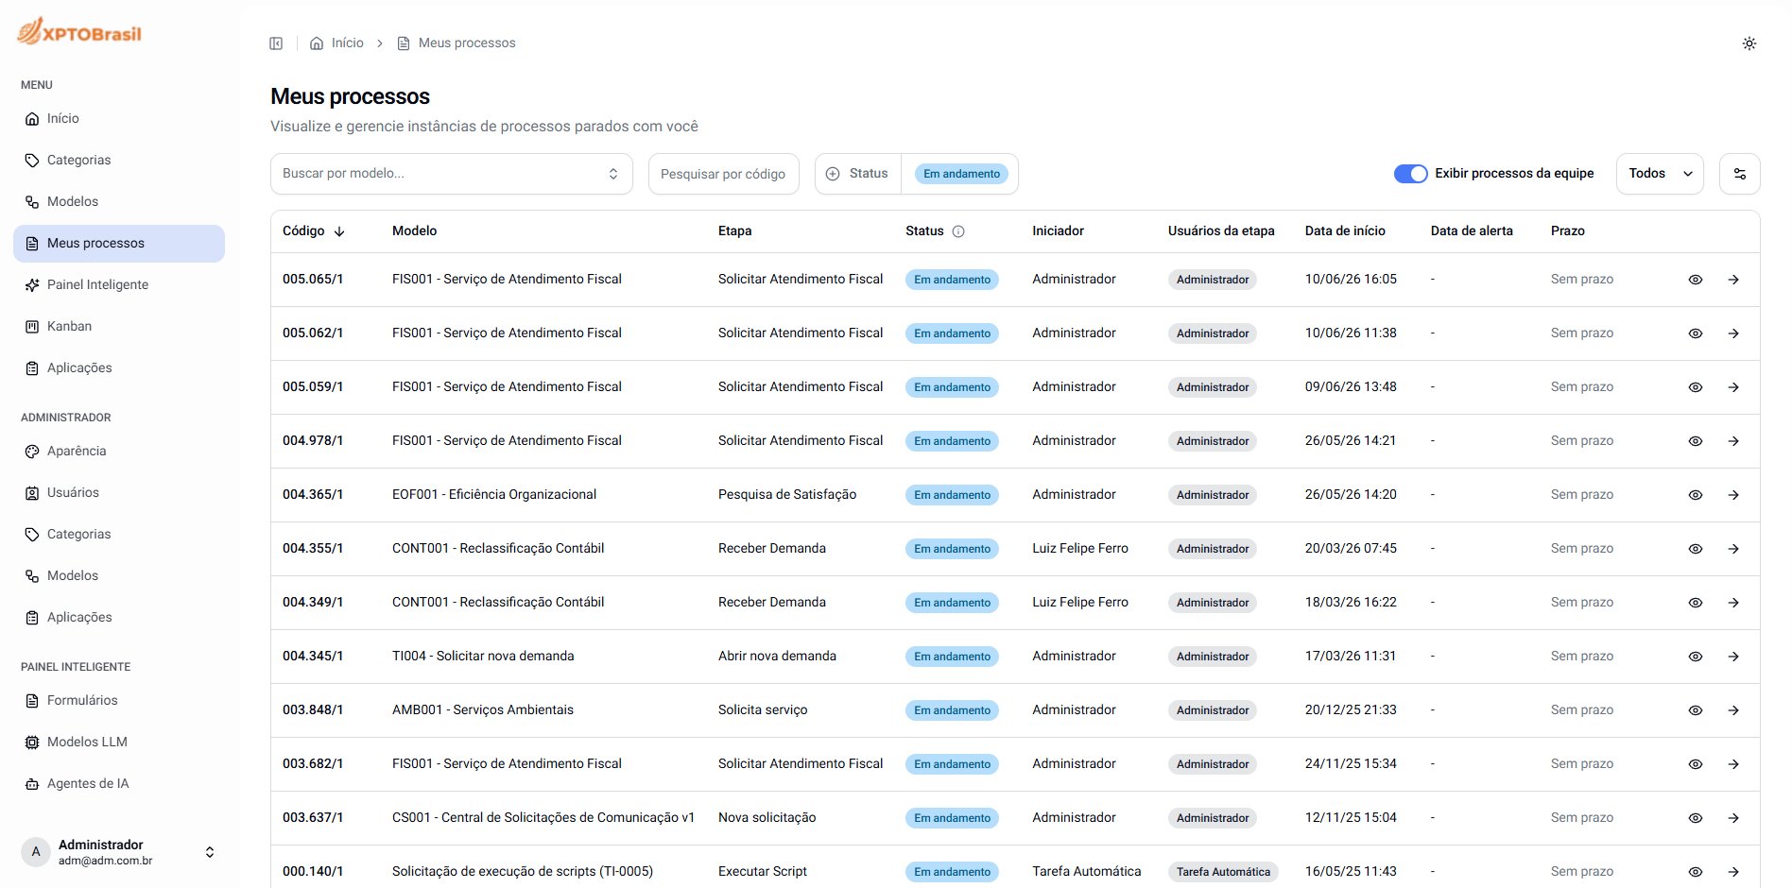Click the Status info icon in header
This screenshot has width=1792, height=888.
point(958,231)
